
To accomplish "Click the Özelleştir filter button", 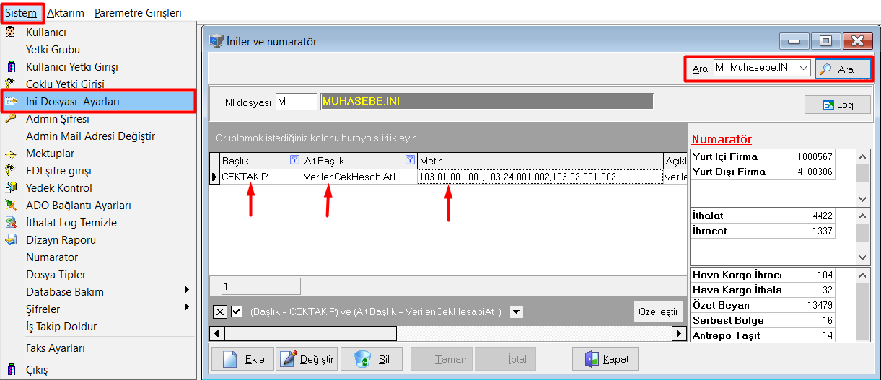I will coord(658,311).
